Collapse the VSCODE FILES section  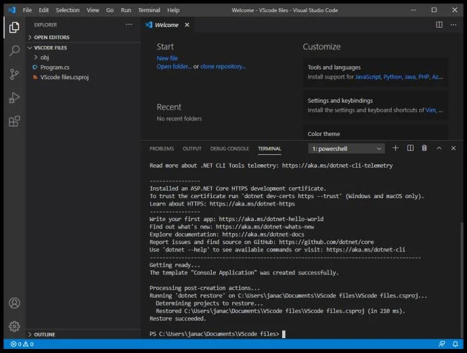(x=83, y=47)
